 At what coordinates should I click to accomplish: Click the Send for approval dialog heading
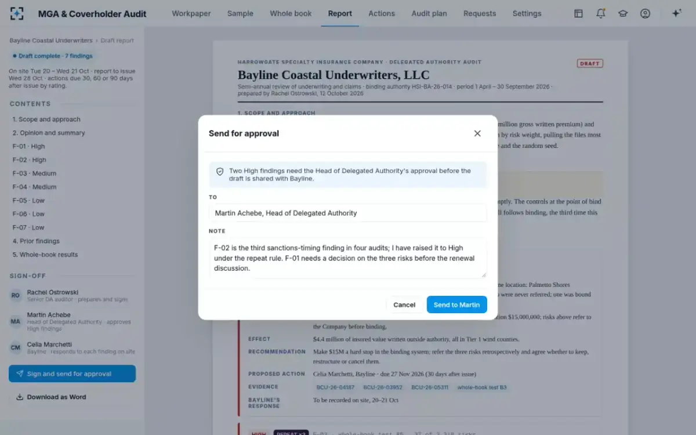[244, 133]
